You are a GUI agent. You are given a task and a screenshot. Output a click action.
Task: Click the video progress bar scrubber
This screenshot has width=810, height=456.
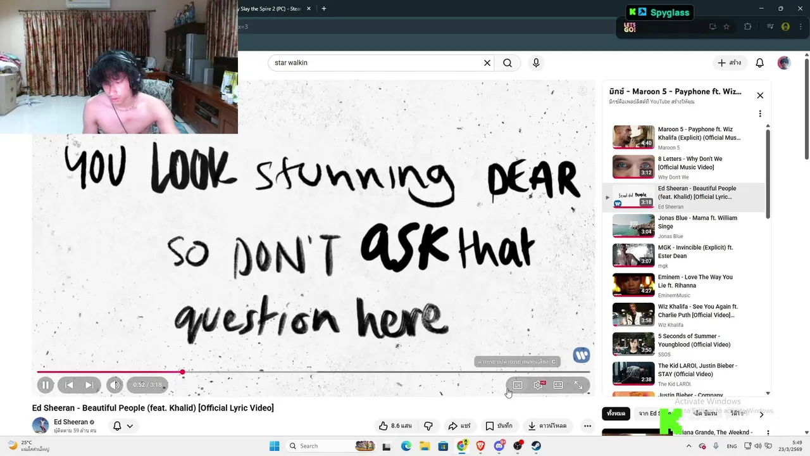click(182, 372)
